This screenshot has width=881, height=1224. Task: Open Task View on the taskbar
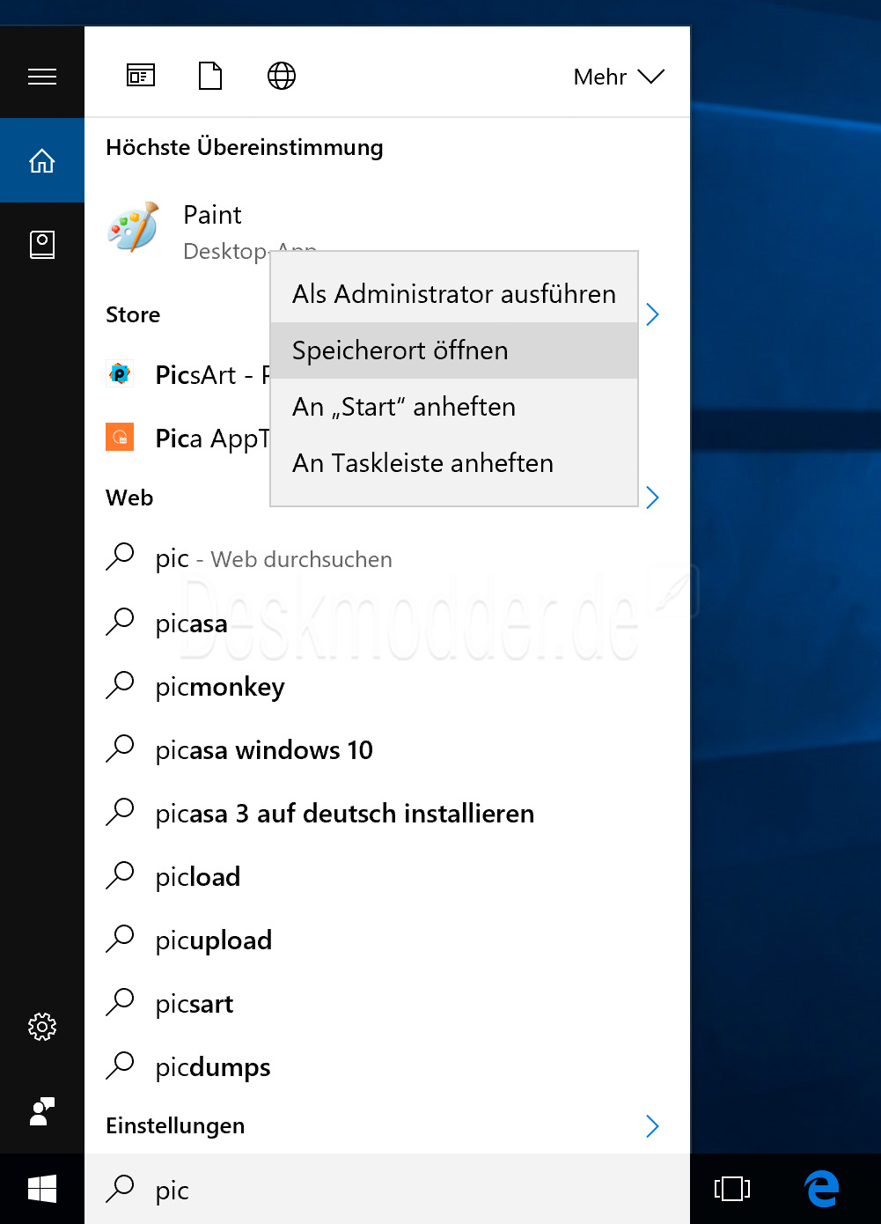coord(732,1189)
